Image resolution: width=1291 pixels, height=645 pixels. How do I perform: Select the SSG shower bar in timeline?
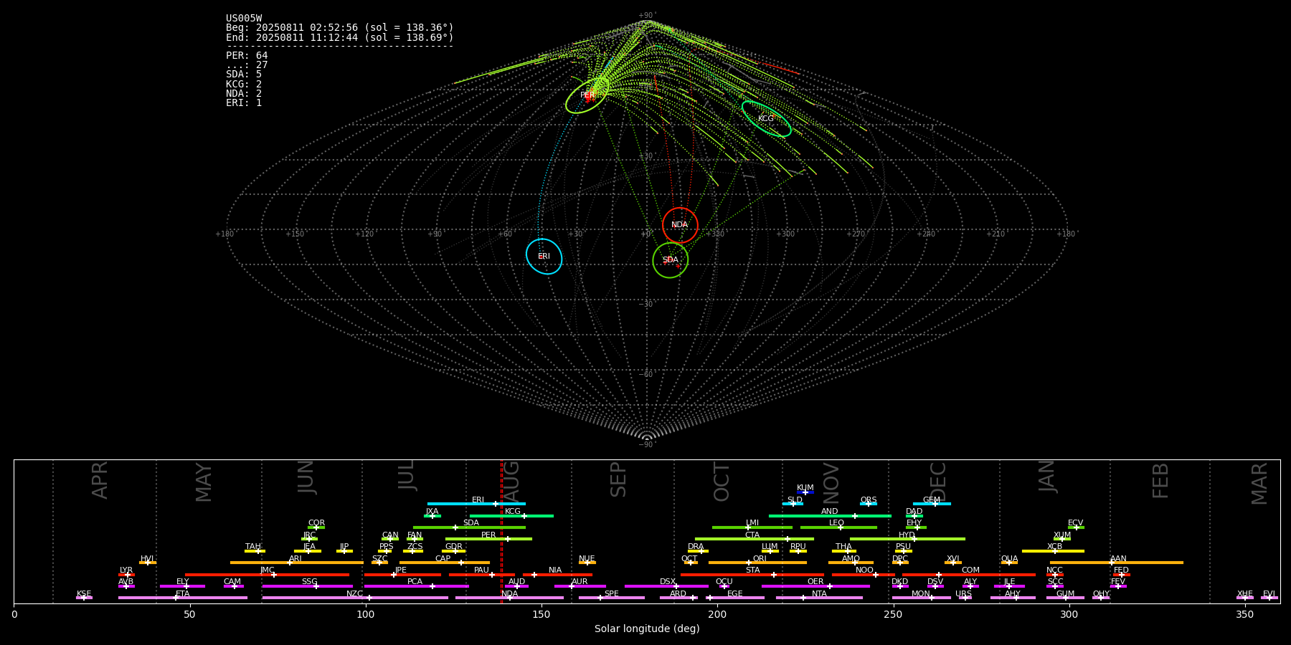coord(307,586)
